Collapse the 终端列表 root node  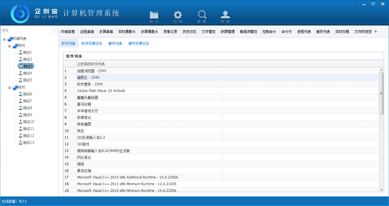[4, 39]
